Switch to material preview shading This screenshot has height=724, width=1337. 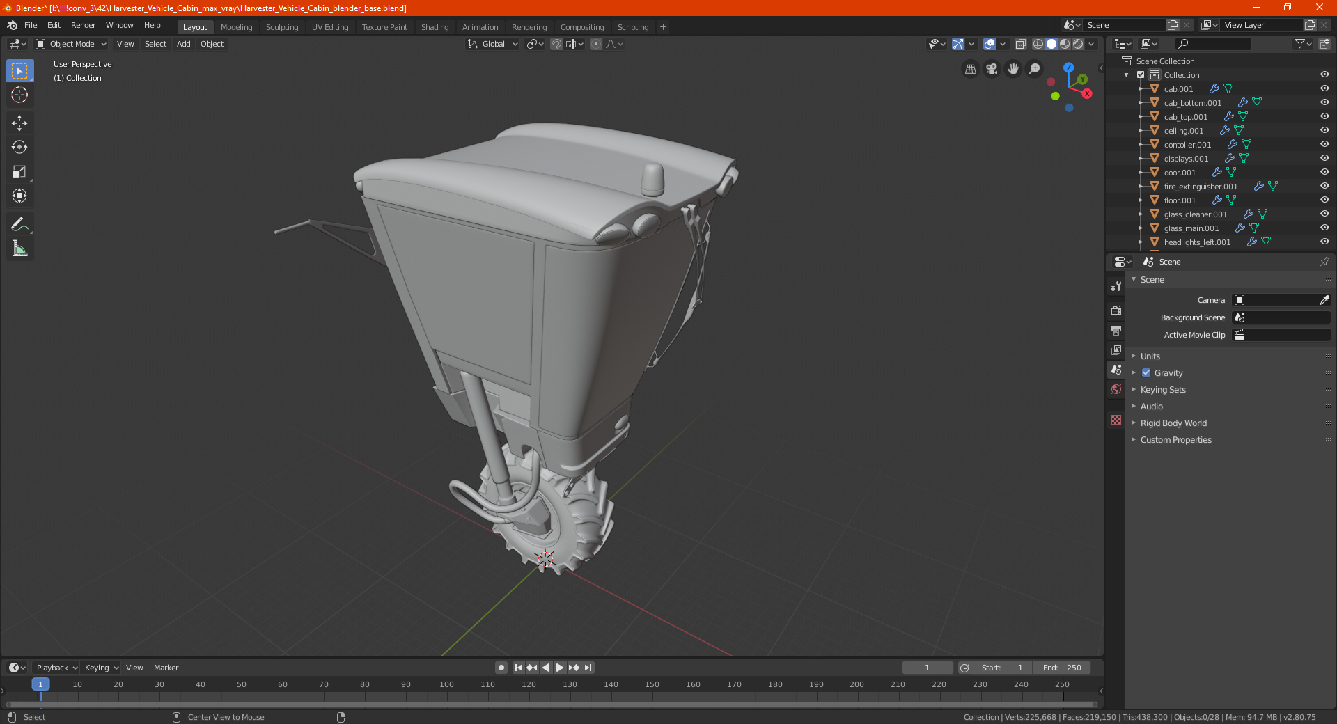1065,44
